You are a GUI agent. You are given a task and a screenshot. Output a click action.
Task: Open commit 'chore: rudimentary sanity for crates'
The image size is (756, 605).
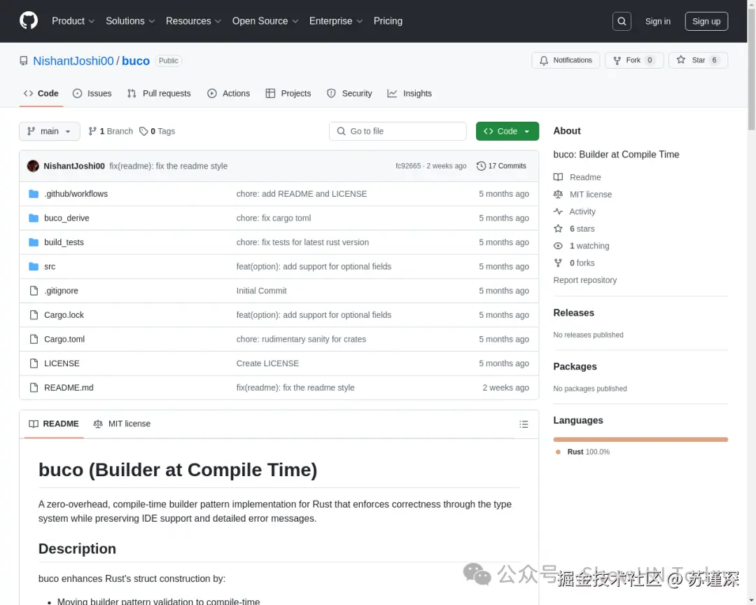click(x=301, y=339)
